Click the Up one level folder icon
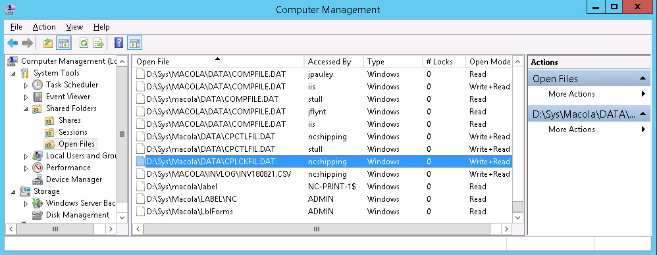The width and height of the screenshot is (657, 255). pos(48,43)
